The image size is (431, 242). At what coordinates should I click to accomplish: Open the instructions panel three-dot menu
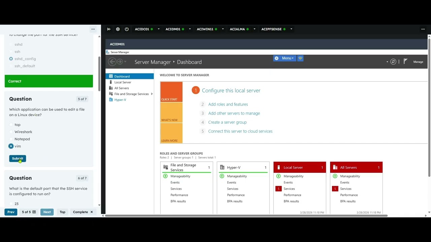[x=93, y=29]
